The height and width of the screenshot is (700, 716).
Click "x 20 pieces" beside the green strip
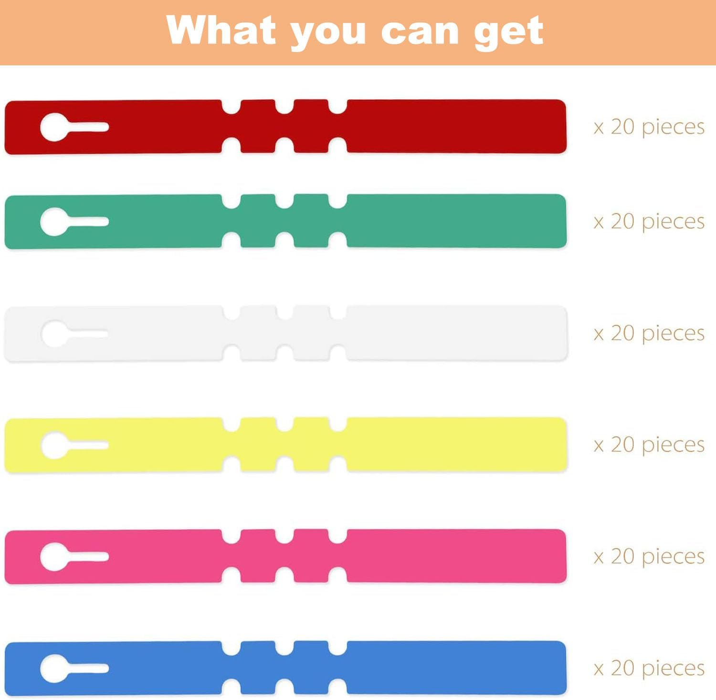649,221
